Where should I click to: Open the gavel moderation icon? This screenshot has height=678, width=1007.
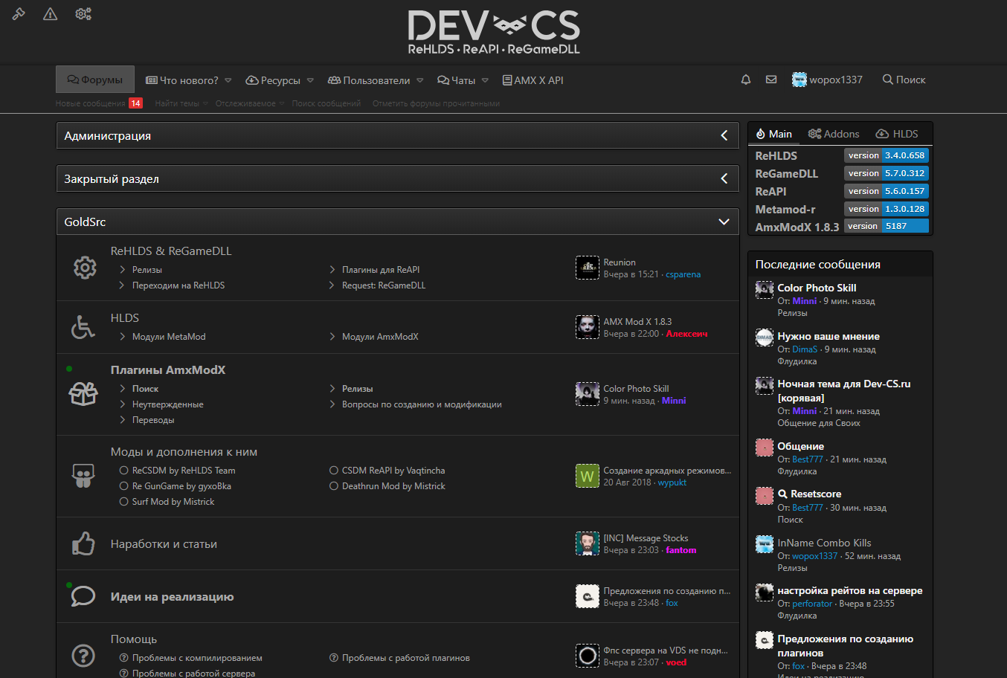pyautogui.click(x=19, y=14)
